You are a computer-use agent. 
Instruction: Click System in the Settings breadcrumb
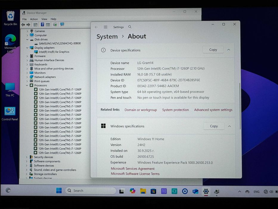point(107,36)
